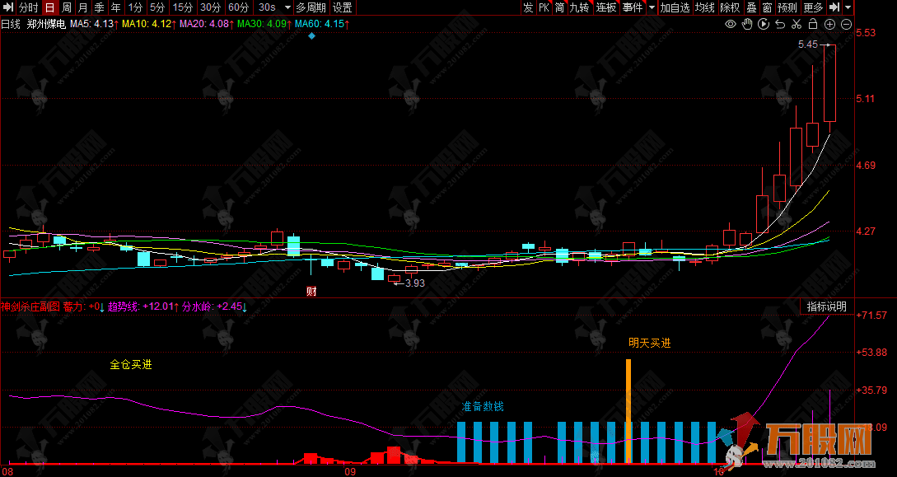This screenshot has width=897, height=477.
Task: Select the hand pan tool icon
Action: [x=747, y=25]
